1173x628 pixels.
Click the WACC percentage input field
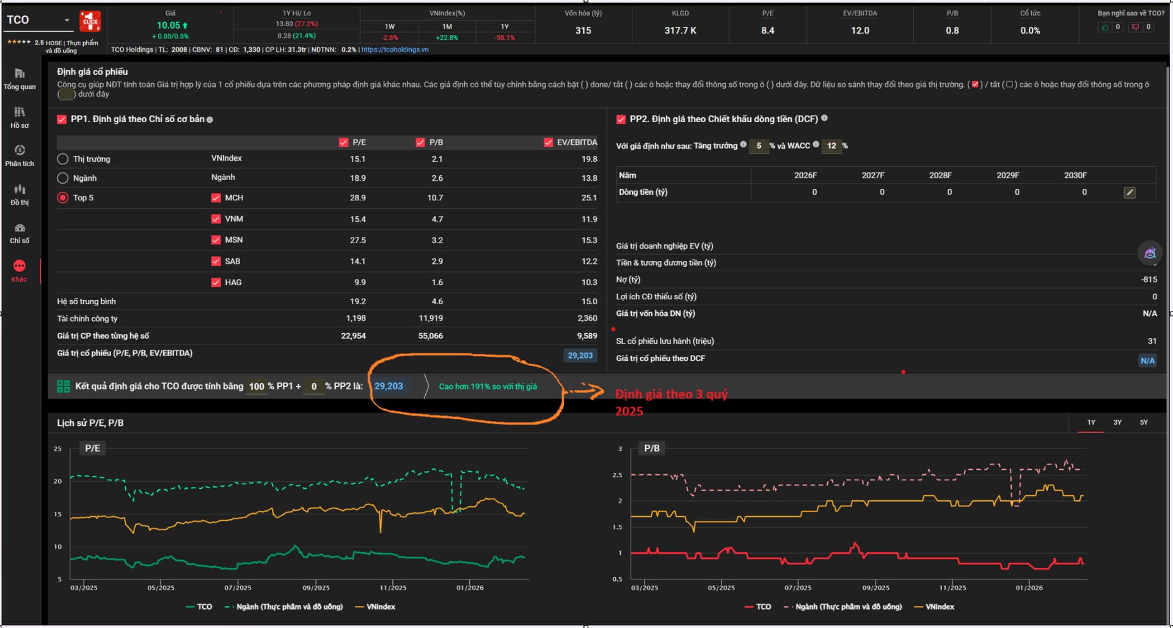click(x=831, y=146)
